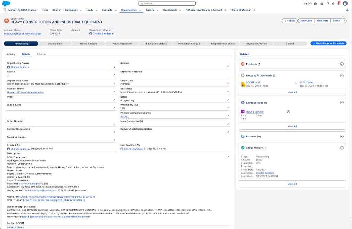The height and width of the screenshot is (229, 352).
Task: Open the Setup gear icon
Action: coord(333,4)
